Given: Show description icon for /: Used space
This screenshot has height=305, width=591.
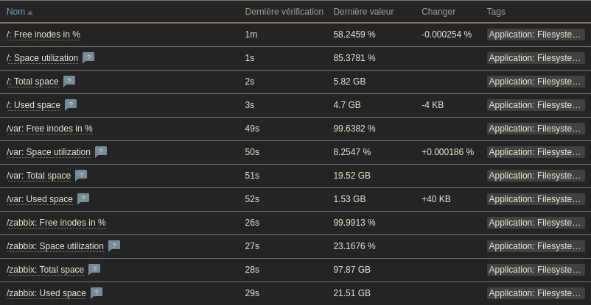Looking at the screenshot, I should (71, 104).
